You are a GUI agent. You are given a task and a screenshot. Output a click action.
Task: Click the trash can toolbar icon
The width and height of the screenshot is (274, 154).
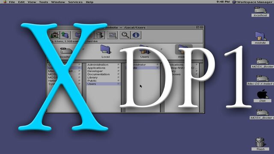pos(99,35)
